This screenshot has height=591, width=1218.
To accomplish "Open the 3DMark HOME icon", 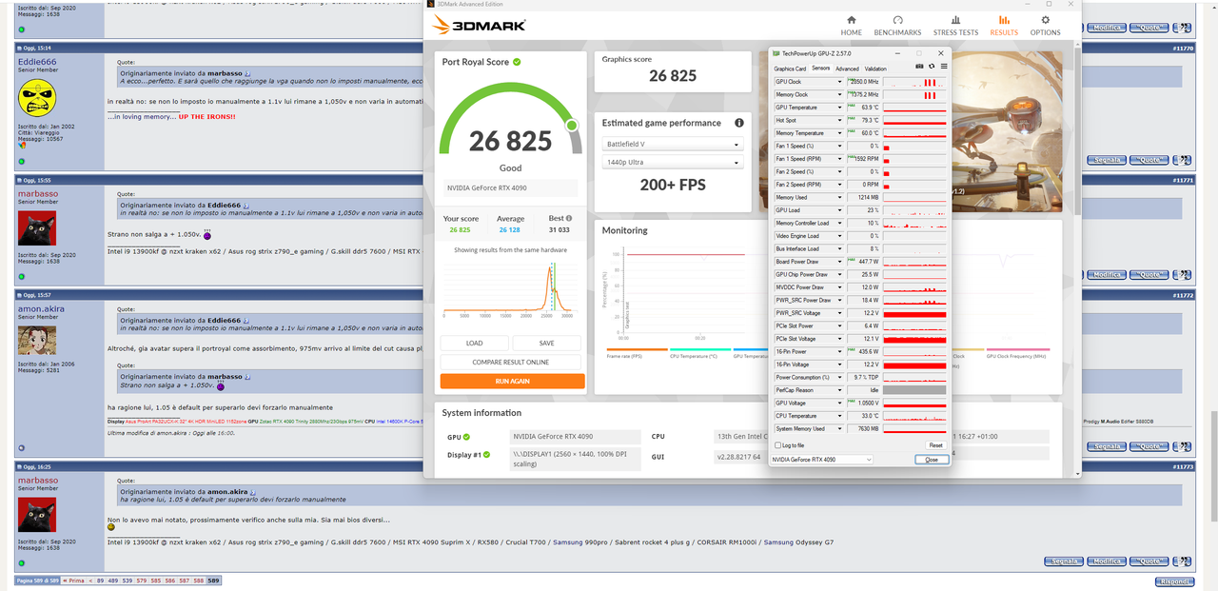I will tap(851, 20).
